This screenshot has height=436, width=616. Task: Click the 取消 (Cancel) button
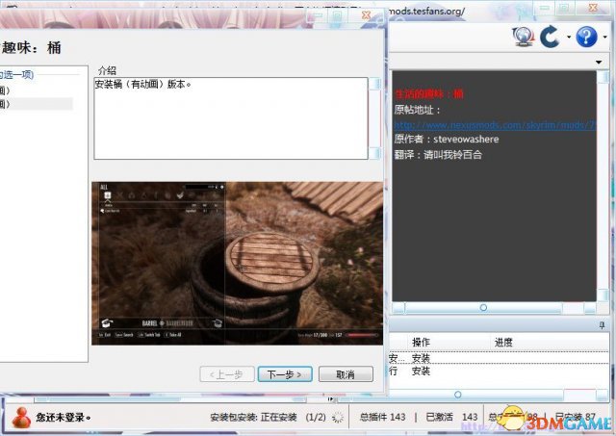coord(346,374)
